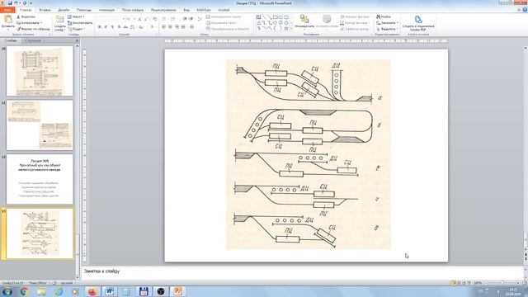Click Преобразовать в SmartArt

228,29
